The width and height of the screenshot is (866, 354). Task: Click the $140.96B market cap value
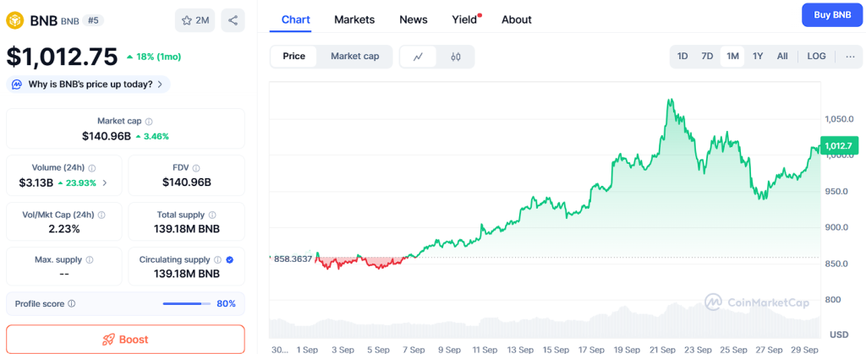107,136
